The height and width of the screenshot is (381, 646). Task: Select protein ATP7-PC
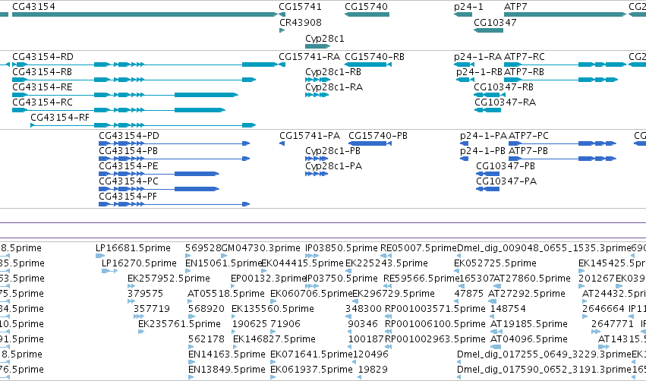pyautogui.click(x=562, y=143)
